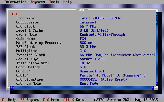Click the CPU window title
164x102 pixels.
tap(81, 10)
